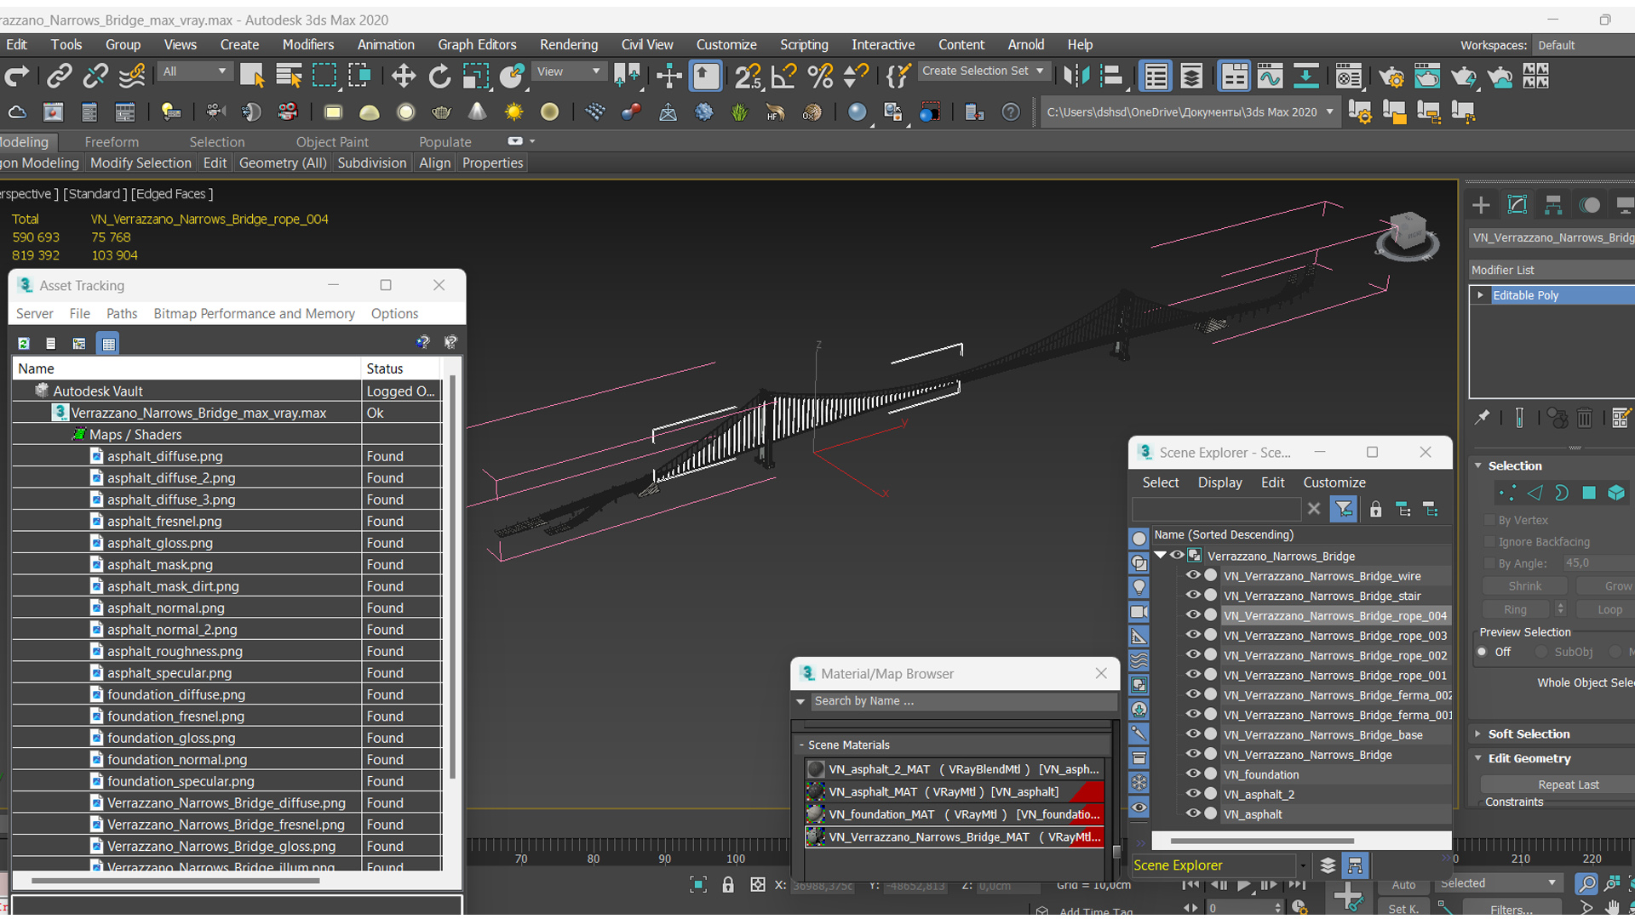Choose Rectangular Selection Region tool
The height and width of the screenshot is (919, 1635).
coord(324,77)
